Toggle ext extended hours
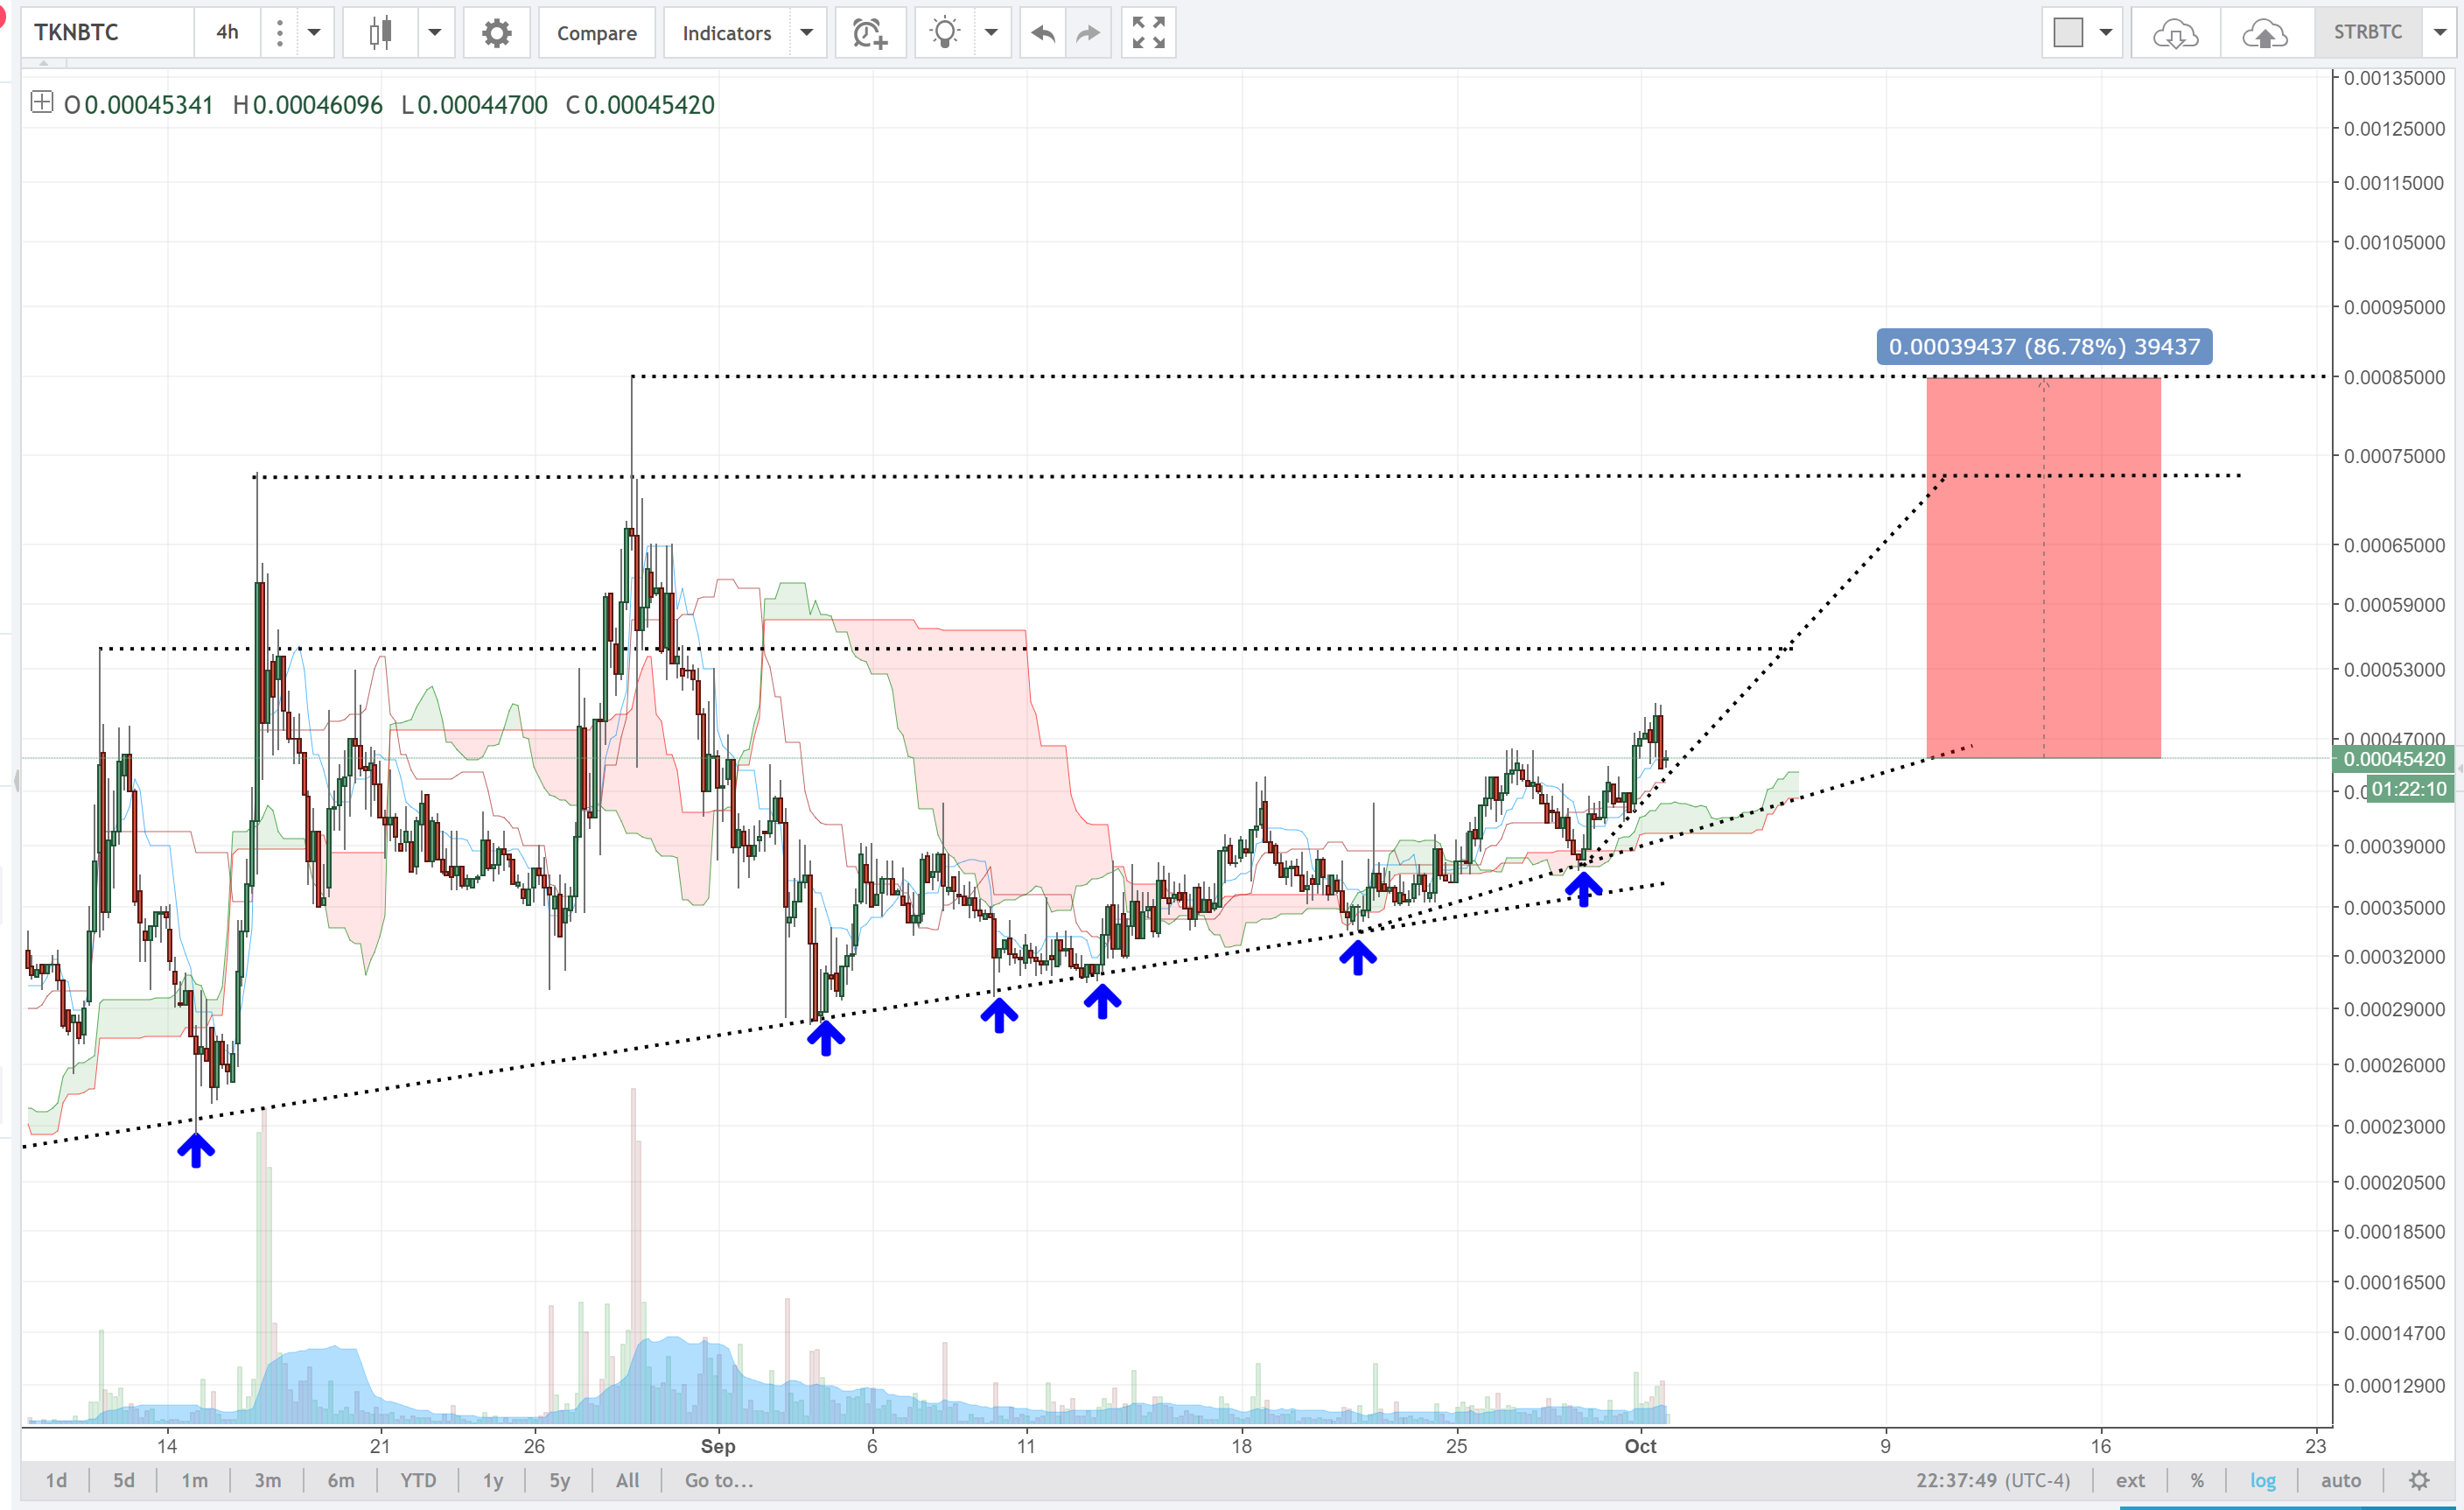 [2130, 1480]
